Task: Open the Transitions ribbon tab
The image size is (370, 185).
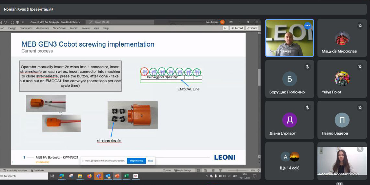Action: pos(26,28)
